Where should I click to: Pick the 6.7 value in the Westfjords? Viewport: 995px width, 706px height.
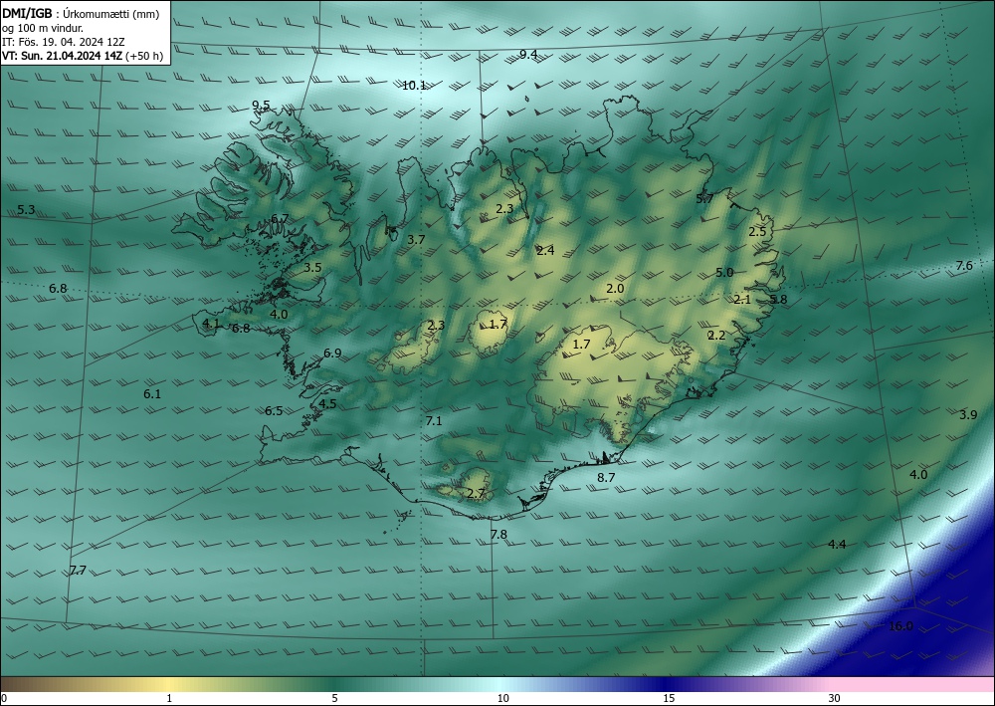click(280, 219)
